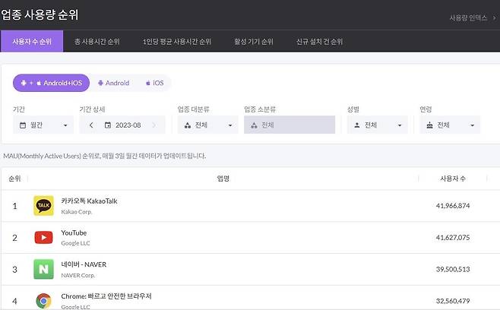The height and width of the screenshot is (310, 500).
Task: Click the 월간 dropdown arrow
Action: (x=65, y=125)
